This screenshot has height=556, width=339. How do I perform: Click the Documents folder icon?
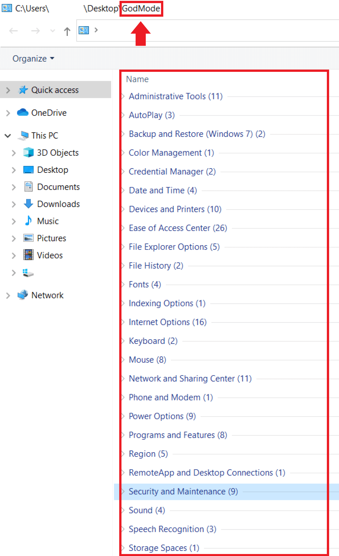pyautogui.click(x=28, y=187)
